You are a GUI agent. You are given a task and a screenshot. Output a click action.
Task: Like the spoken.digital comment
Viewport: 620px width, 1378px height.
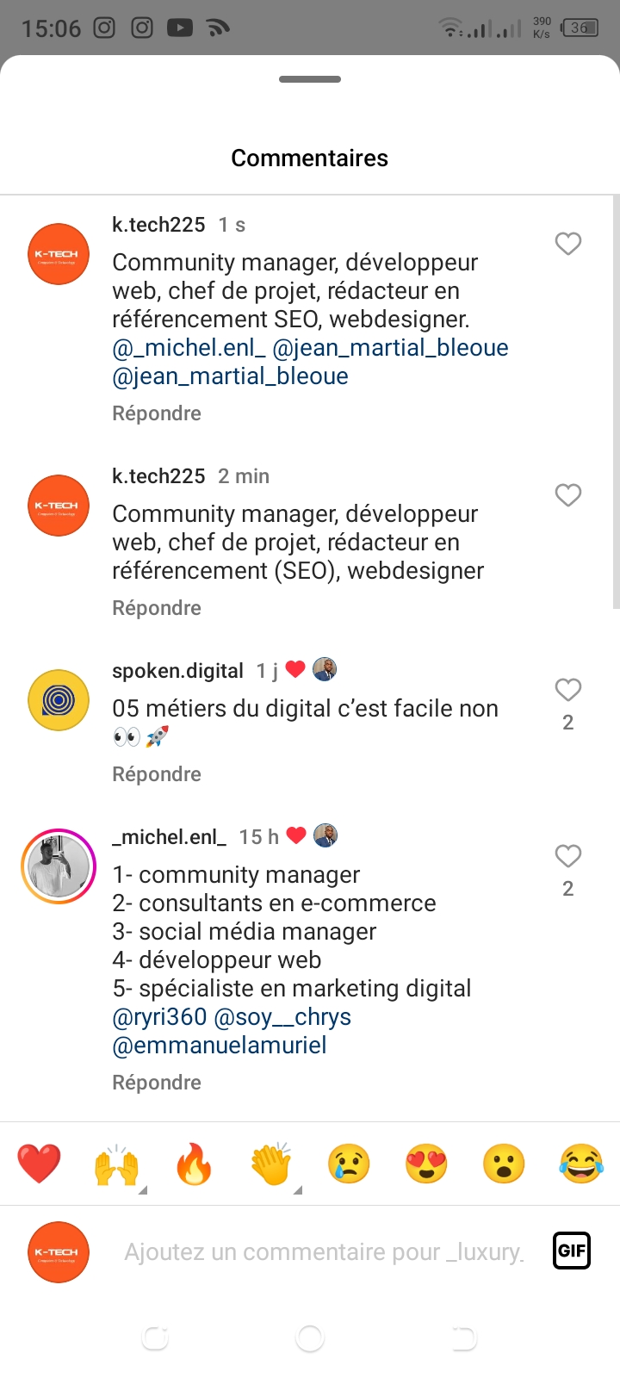tap(567, 690)
